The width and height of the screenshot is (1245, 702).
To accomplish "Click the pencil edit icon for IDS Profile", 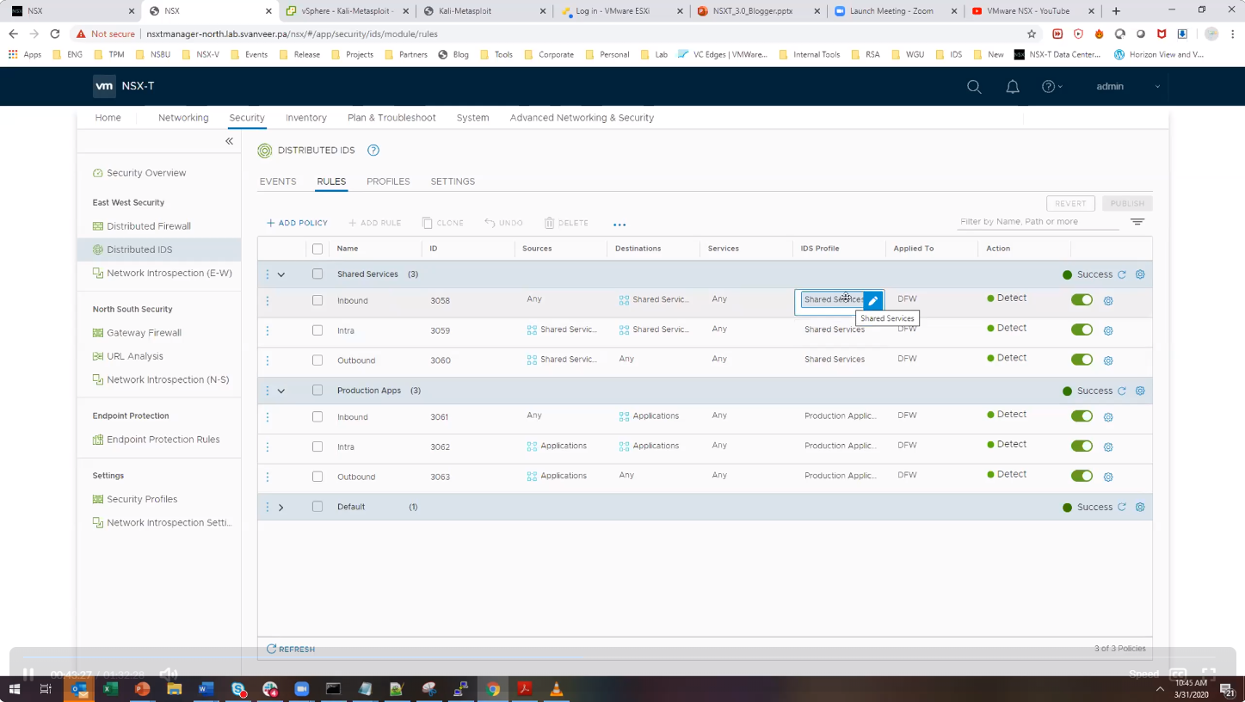I will 872,300.
